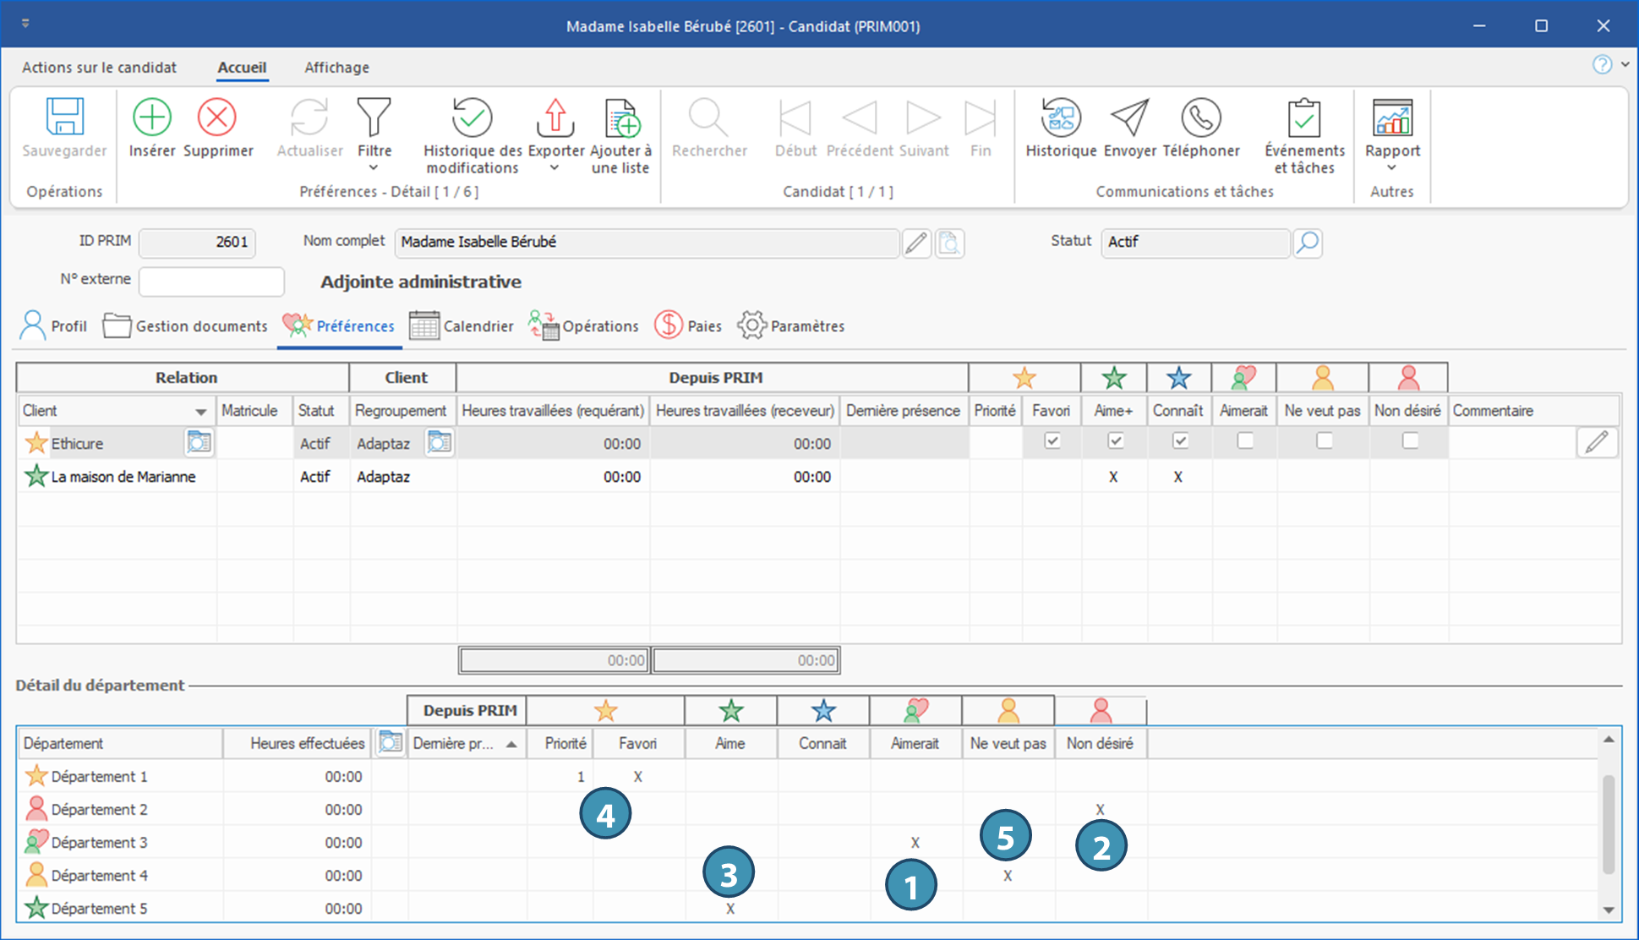Click Ajouter à une liste icon
Image resolution: width=1639 pixels, height=940 pixels.
tap(621, 117)
